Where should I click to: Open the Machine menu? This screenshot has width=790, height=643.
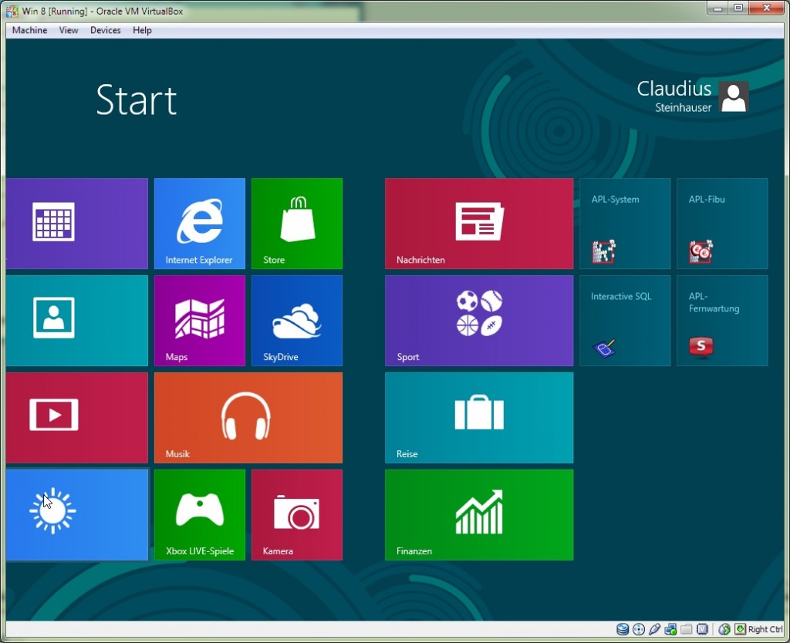(30, 30)
